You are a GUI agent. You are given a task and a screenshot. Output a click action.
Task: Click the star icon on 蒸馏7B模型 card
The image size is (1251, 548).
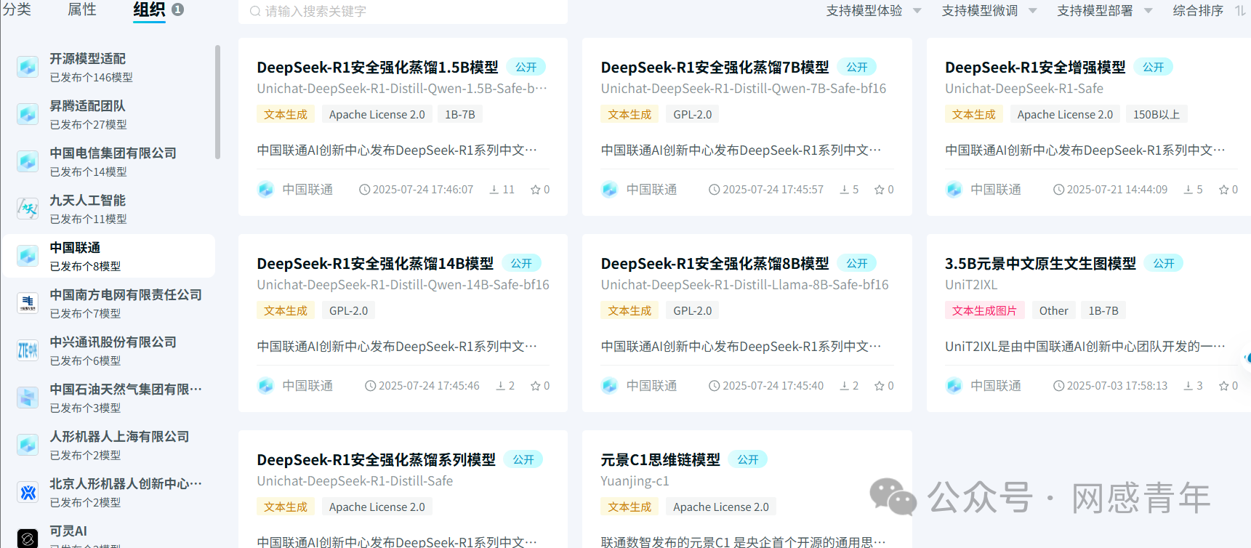[x=880, y=190]
